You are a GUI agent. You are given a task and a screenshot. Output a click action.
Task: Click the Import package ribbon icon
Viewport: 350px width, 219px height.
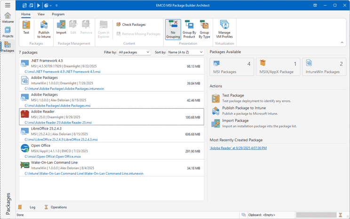(61, 27)
